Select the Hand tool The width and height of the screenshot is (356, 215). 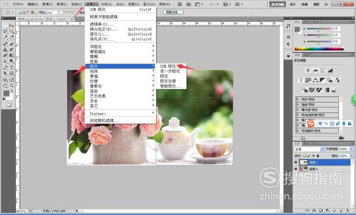point(5,86)
